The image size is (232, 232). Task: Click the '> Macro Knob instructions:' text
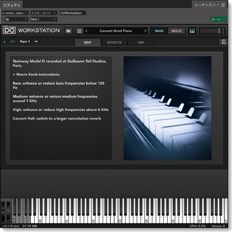click(37, 74)
